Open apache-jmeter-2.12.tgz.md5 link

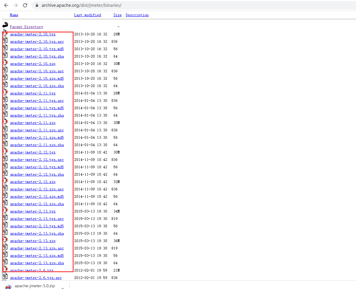[x=37, y=167]
